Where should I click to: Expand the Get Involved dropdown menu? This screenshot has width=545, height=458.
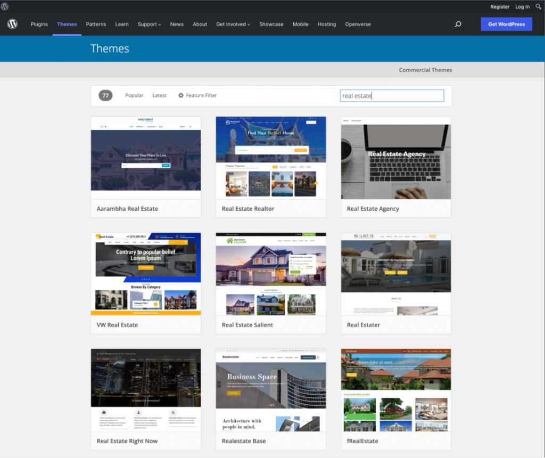(233, 24)
